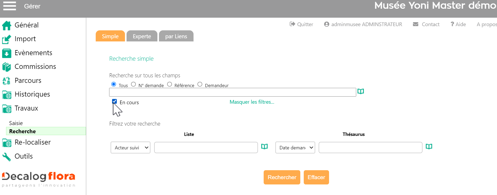The width and height of the screenshot is (497, 195).
Task: Open the hamburger menu icon
Action: pyautogui.click(x=9, y=6)
